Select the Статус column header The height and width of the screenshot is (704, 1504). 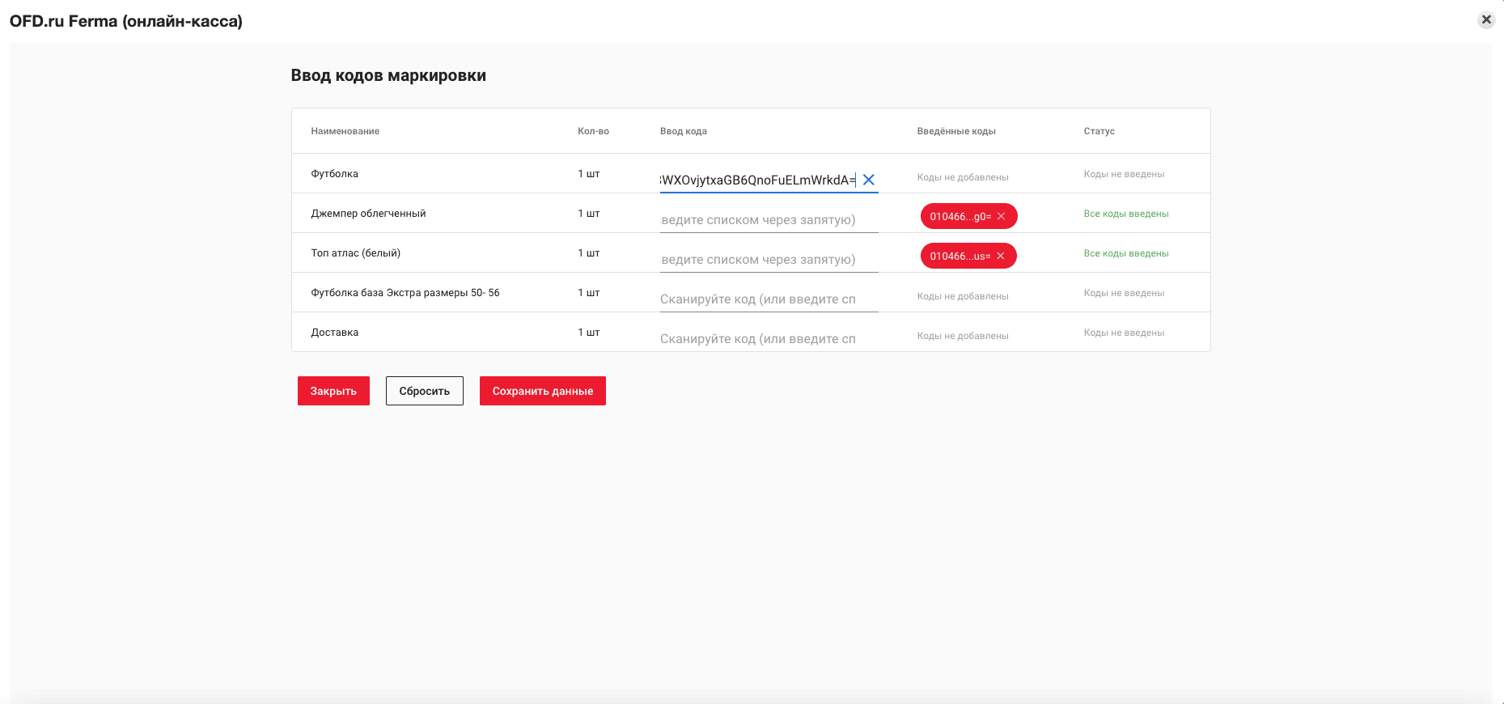[1099, 131]
